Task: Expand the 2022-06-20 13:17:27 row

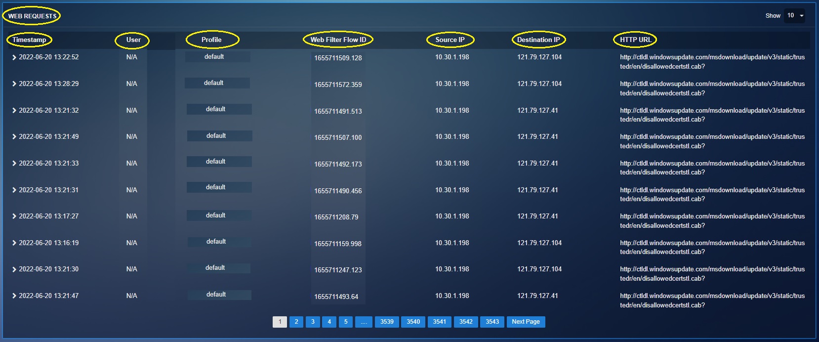Action: pyautogui.click(x=14, y=216)
